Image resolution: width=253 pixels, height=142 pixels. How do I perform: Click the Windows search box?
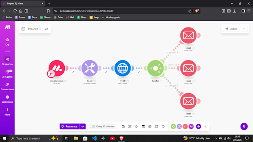point(35,138)
